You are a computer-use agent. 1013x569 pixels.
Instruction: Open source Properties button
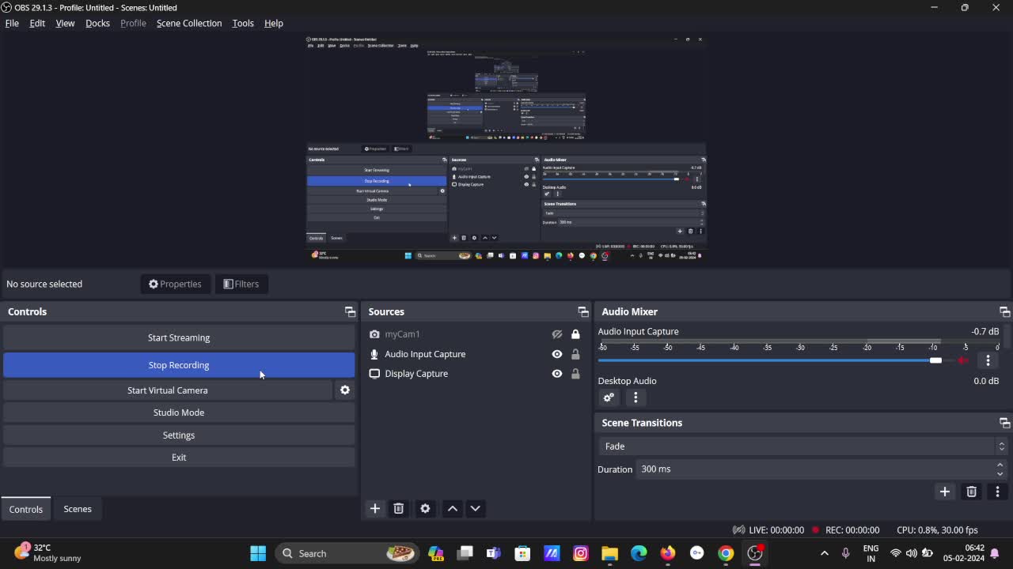point(175,284)
